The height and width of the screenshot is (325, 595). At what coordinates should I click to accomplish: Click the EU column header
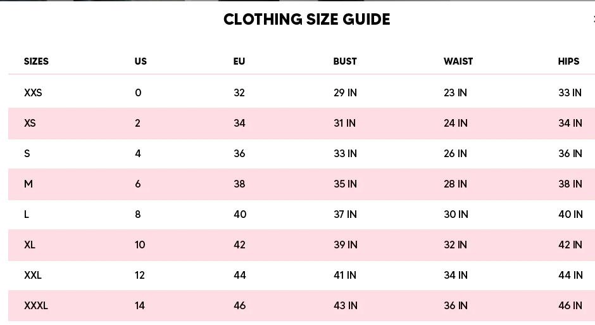click(x=239, y=61)
